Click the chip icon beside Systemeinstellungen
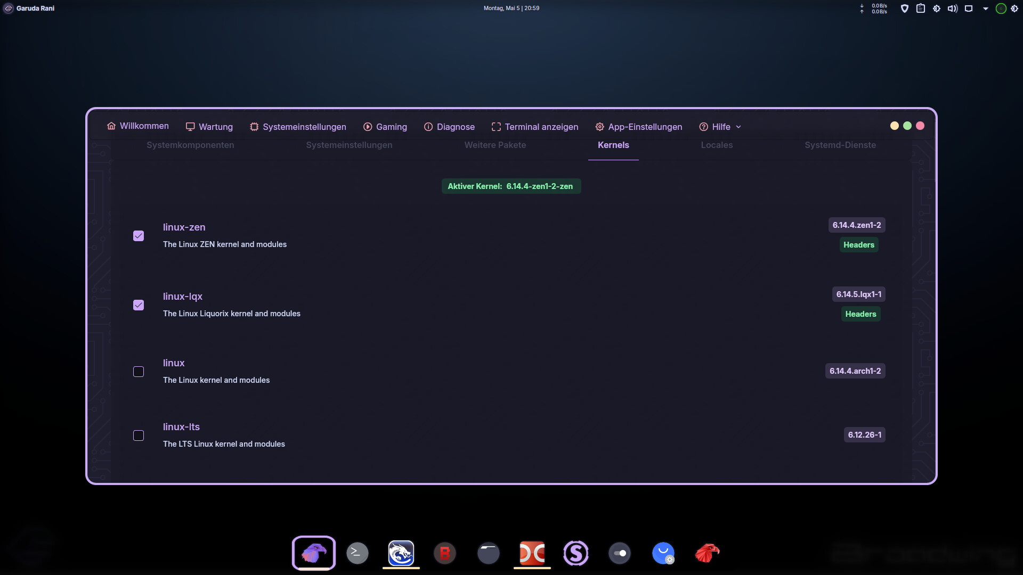 tap(254, 127)
